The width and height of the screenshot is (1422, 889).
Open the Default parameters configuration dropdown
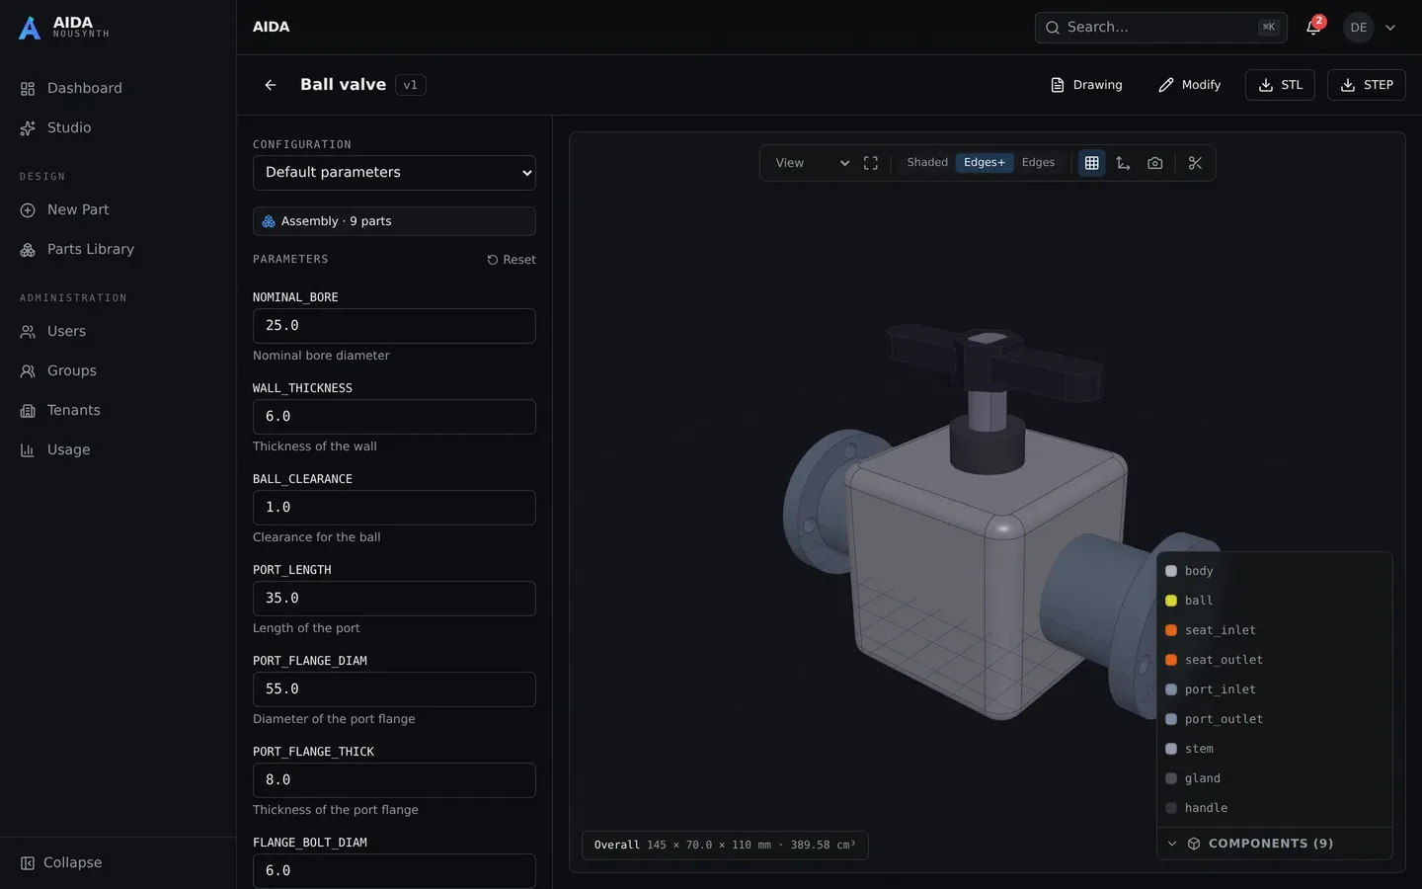pos(394,173)
